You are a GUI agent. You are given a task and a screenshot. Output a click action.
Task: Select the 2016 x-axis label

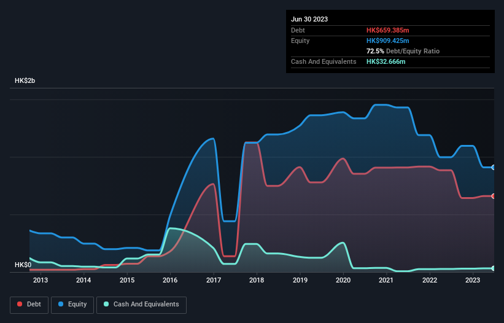pos(170,280)
